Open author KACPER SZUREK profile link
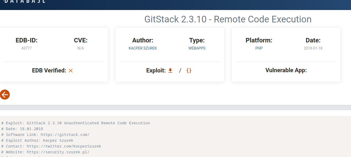 [143, 48]
